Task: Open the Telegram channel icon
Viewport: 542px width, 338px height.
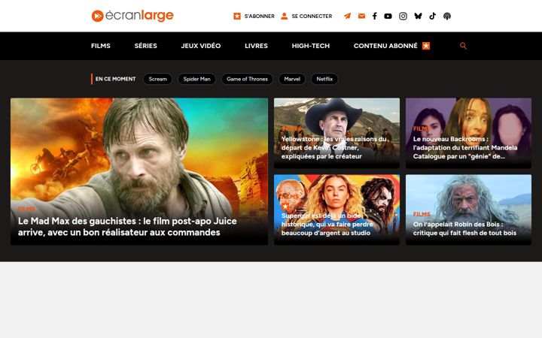Action: (x=347, y=17)
